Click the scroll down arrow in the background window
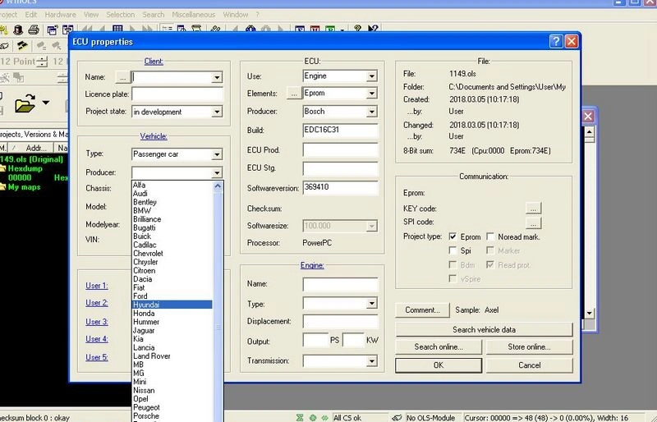 (589, 313)
